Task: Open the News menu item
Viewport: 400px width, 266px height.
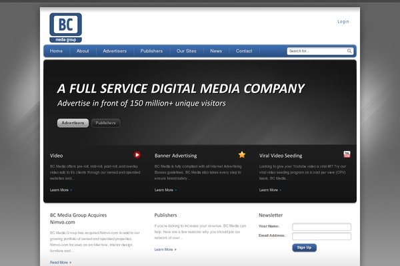Action: pos(216,51)
